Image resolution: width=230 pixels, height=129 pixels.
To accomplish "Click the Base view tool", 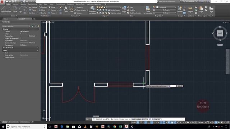I will point(211,9).
